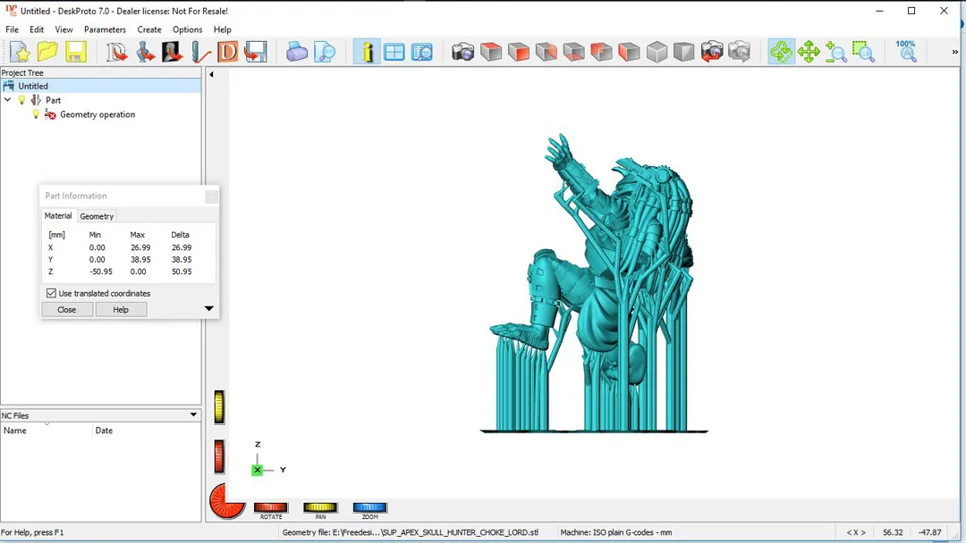
Task: Collapse the side panel with the left arrow
Action: [x=211, y=74]
